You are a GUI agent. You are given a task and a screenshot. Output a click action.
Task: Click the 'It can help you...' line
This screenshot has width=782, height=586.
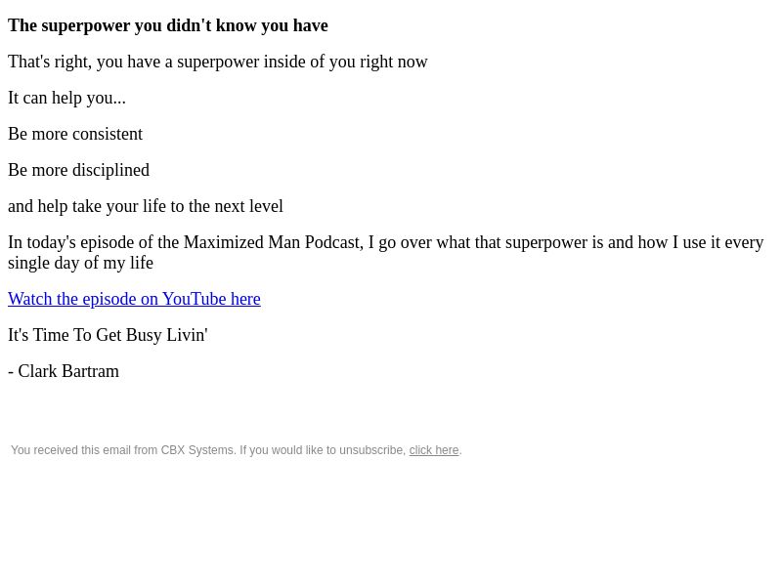tap(66, 98)
